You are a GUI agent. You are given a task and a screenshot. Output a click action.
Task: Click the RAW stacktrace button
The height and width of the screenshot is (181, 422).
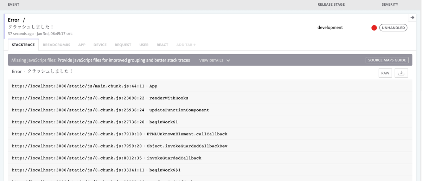385,73
